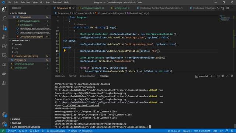The image size is (236, 133).
Task: Click the Ln 16 cursor position indicator
Action: 174,131
